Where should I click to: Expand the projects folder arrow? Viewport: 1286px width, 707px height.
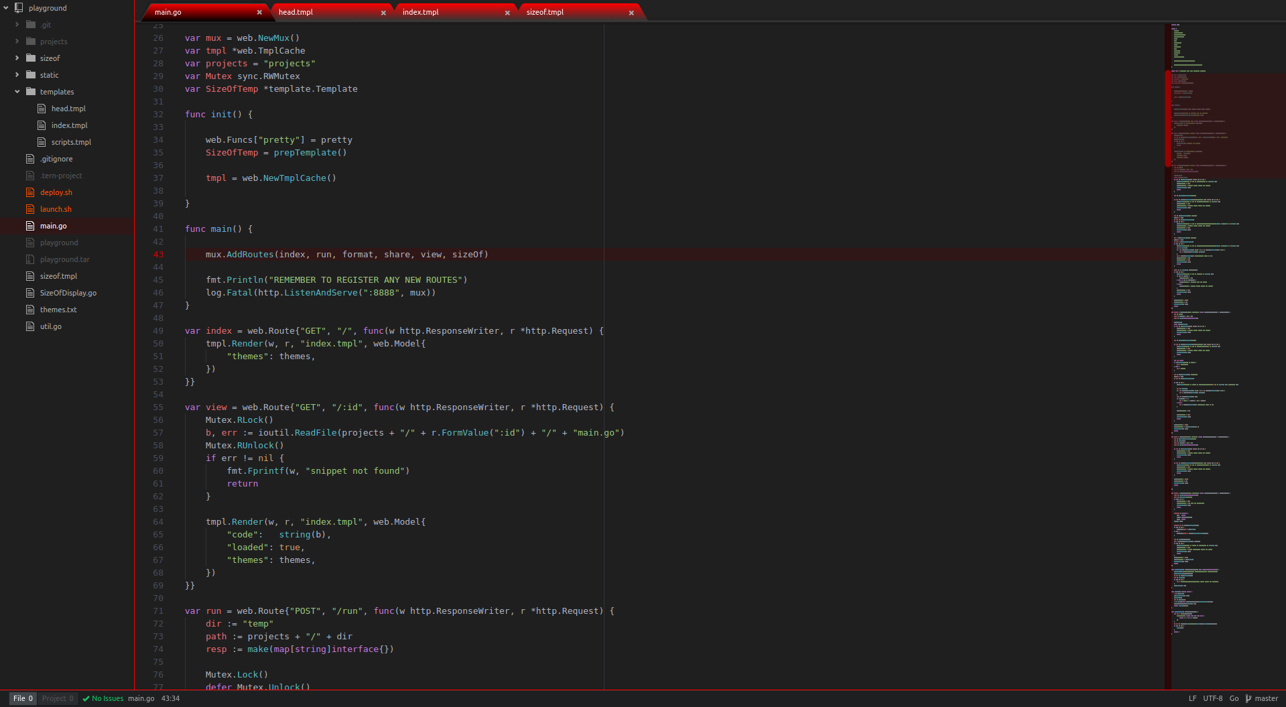17,42
